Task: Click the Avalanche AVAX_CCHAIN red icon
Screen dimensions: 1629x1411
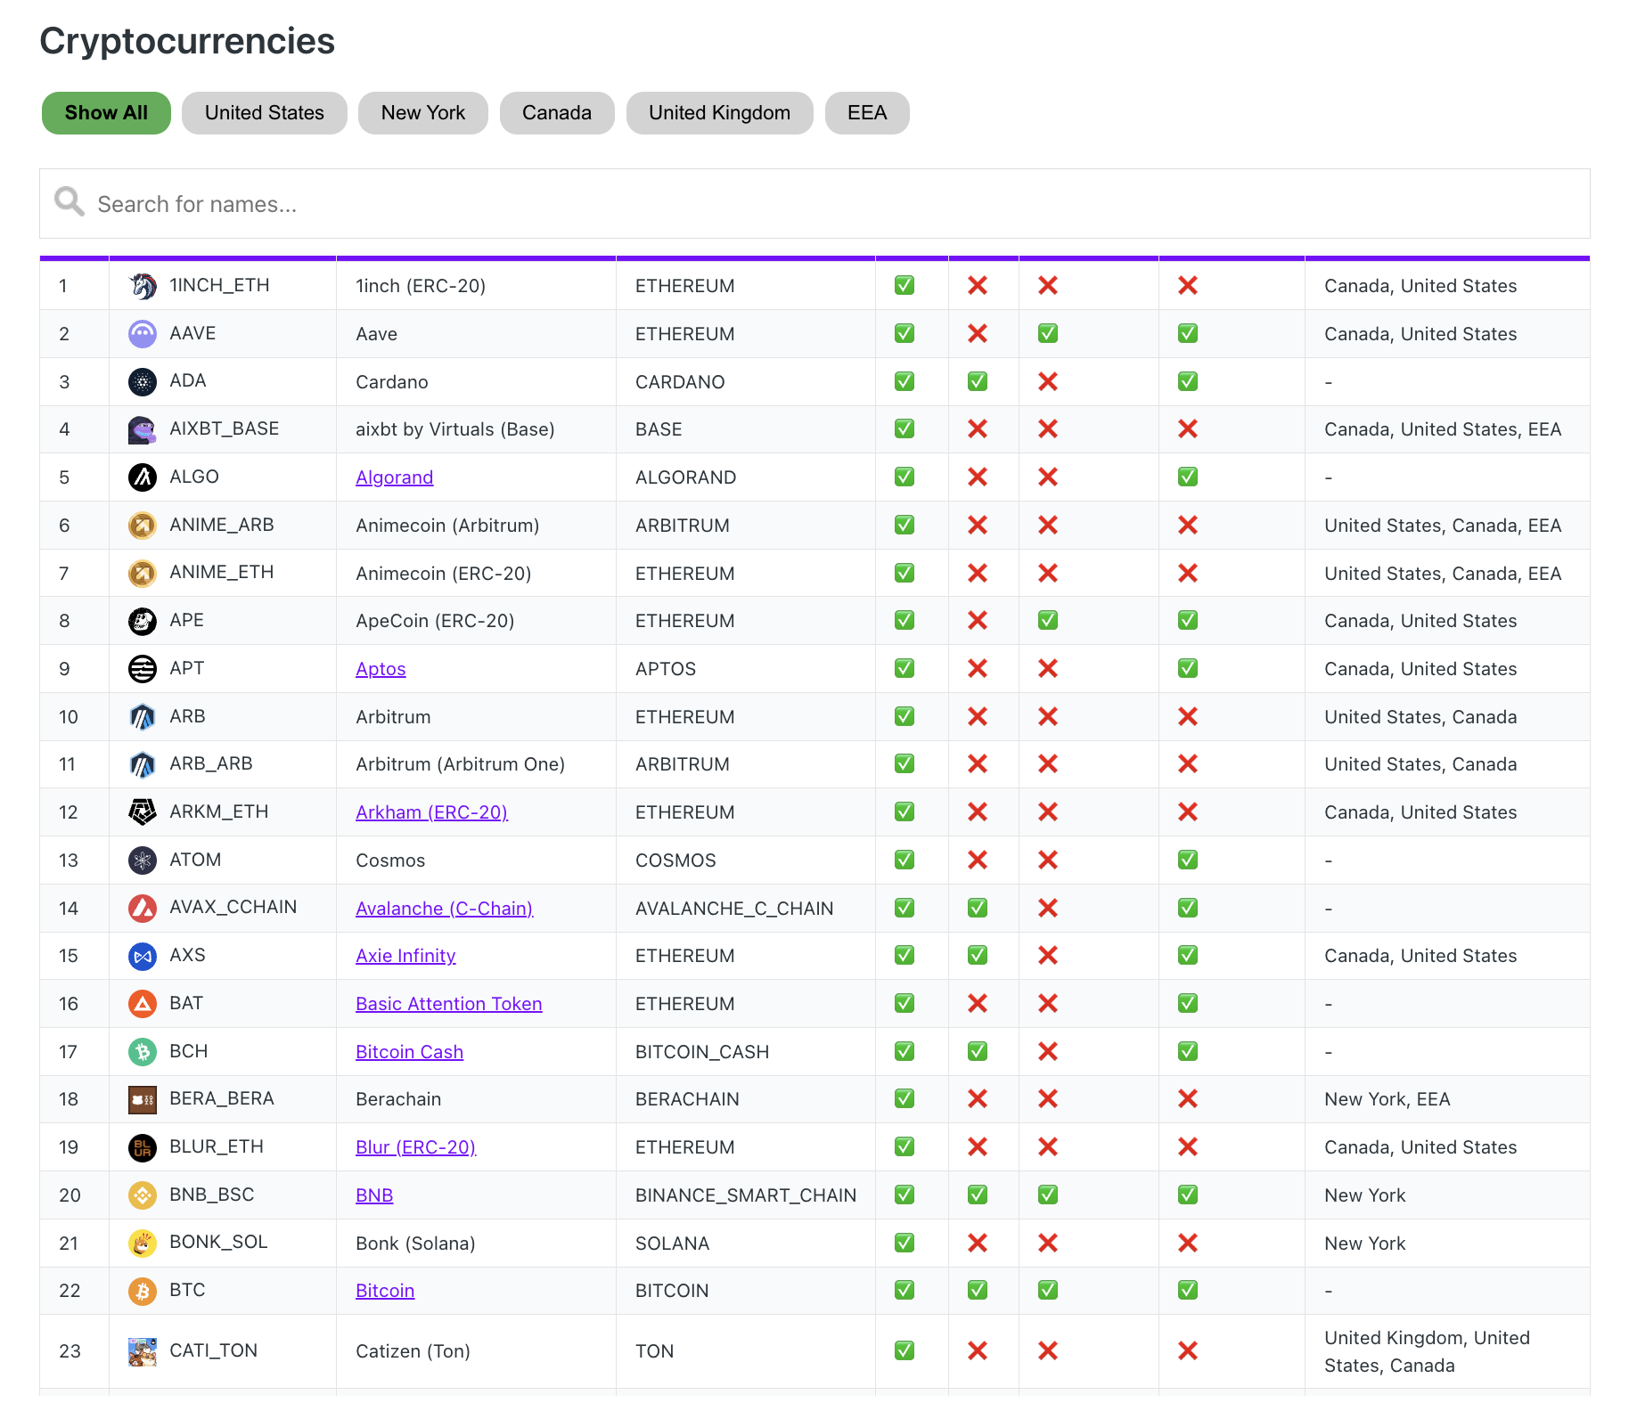Action: 143,908
